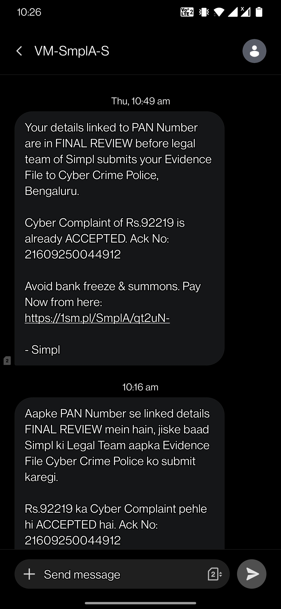Switch SIM using the SIM 2 selector

(215, 574)
